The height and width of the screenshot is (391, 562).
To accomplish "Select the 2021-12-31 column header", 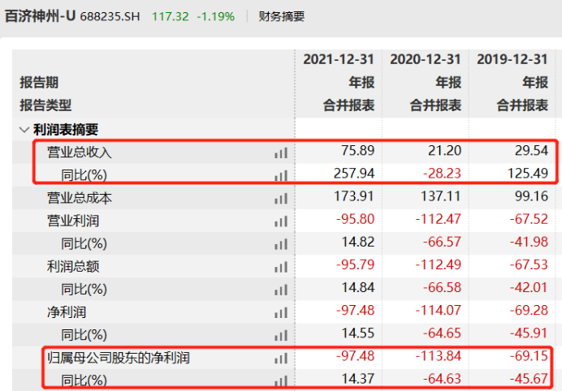I will click(x=339, y=59).
